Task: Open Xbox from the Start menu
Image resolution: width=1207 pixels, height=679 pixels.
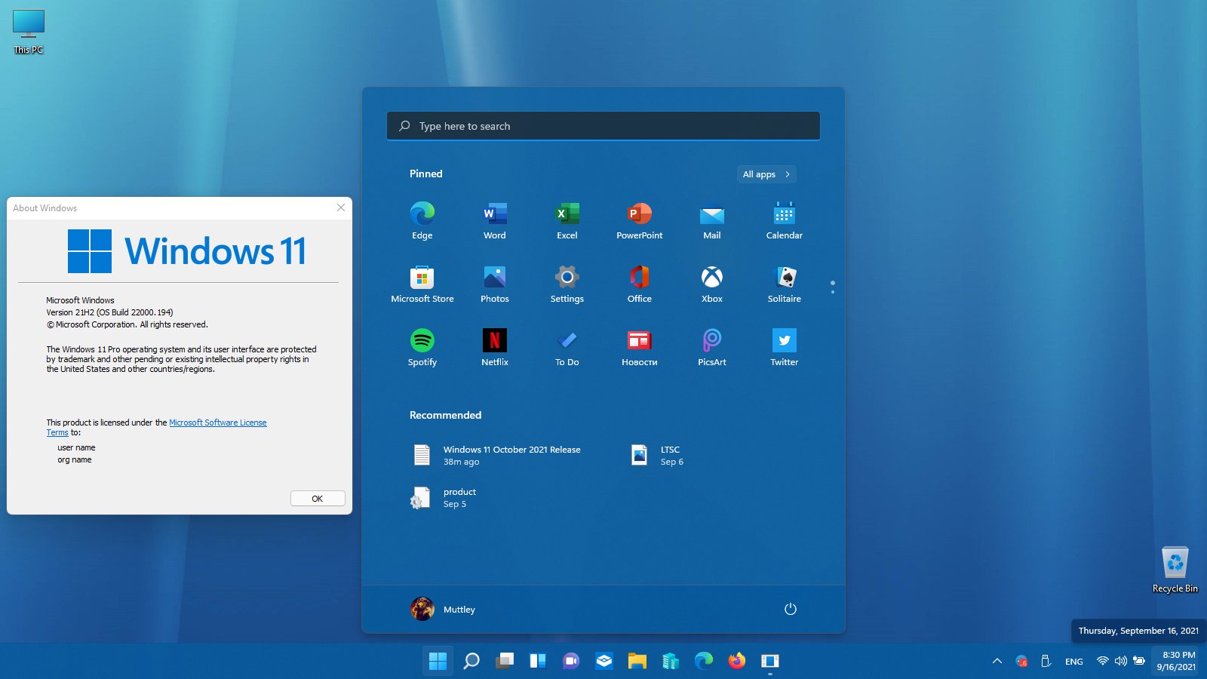Action: click(x=711, y=284)
